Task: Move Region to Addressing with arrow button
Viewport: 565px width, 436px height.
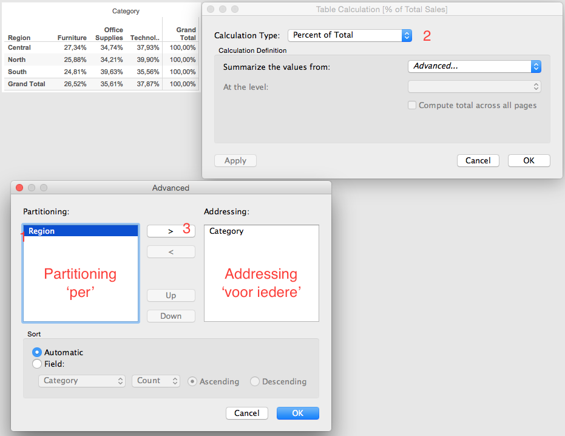Action: point(171,231)
